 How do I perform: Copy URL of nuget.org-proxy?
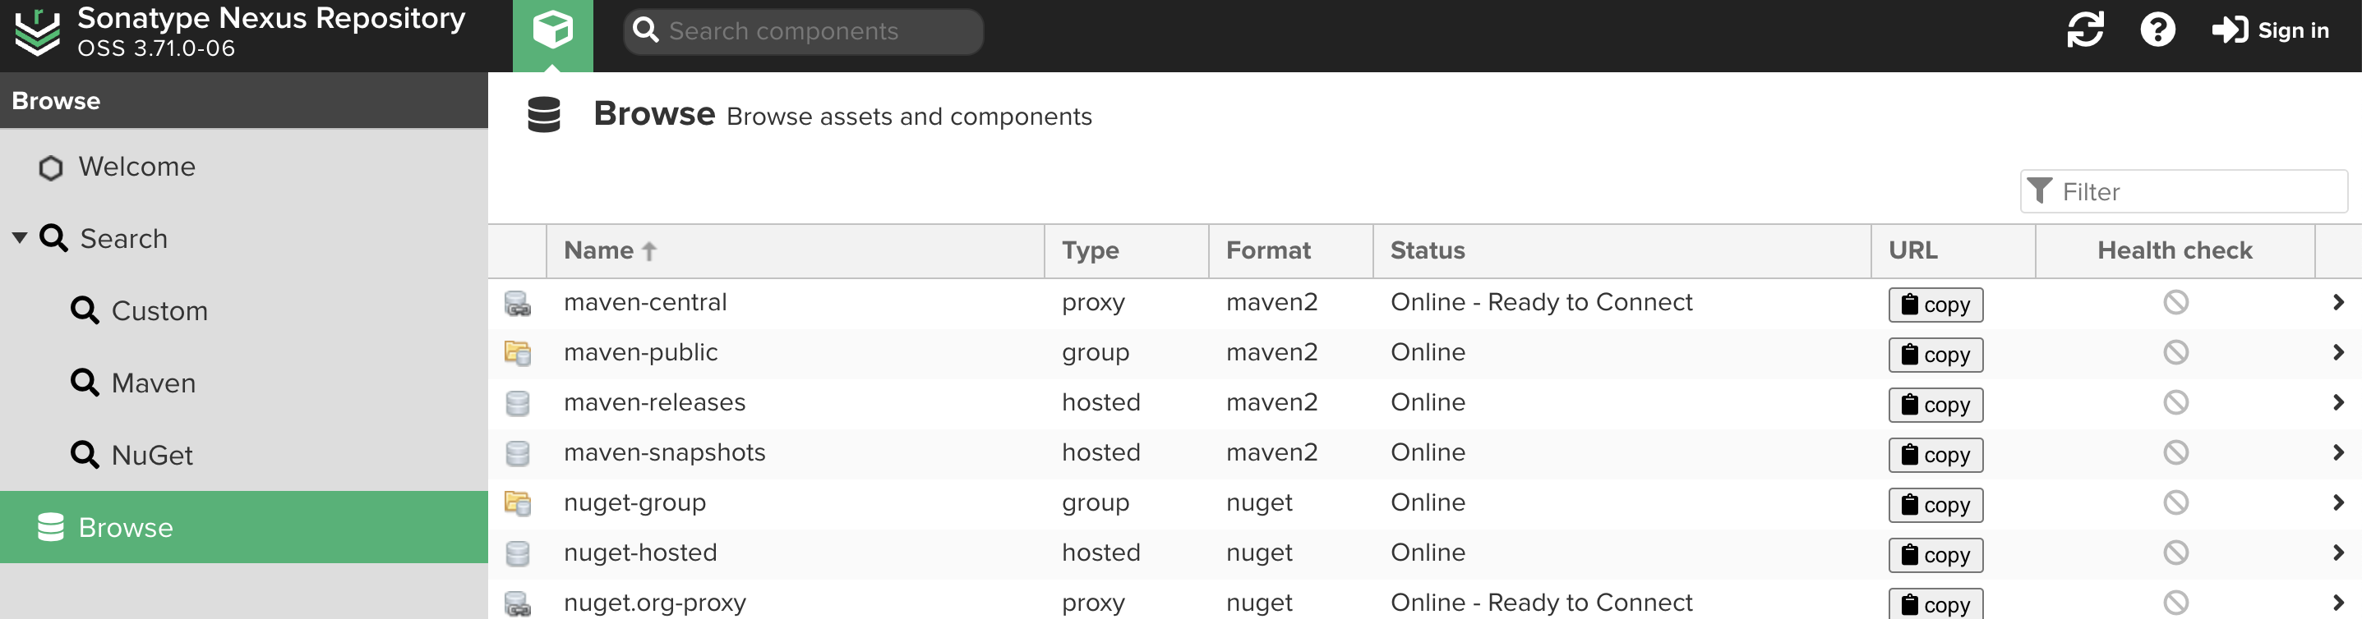1935,604
